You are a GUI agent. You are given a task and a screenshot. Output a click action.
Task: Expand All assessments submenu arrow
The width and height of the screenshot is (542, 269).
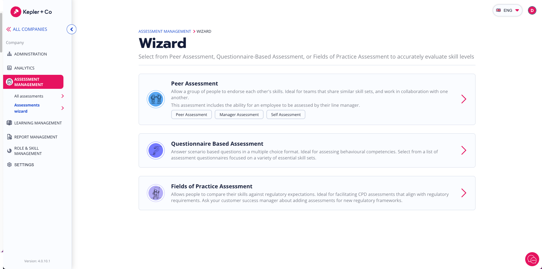(63, 96)
